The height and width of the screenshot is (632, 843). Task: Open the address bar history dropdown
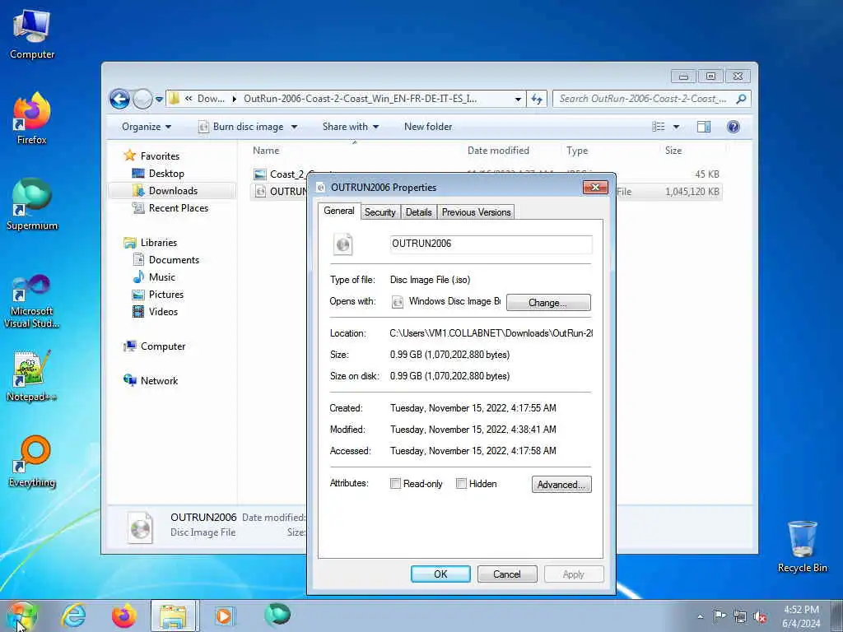coord(518,99)
